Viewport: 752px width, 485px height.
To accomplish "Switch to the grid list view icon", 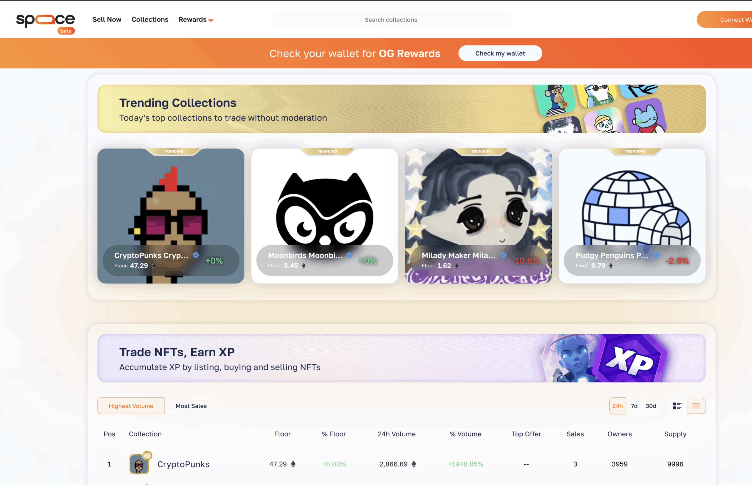I will point(677,406).
